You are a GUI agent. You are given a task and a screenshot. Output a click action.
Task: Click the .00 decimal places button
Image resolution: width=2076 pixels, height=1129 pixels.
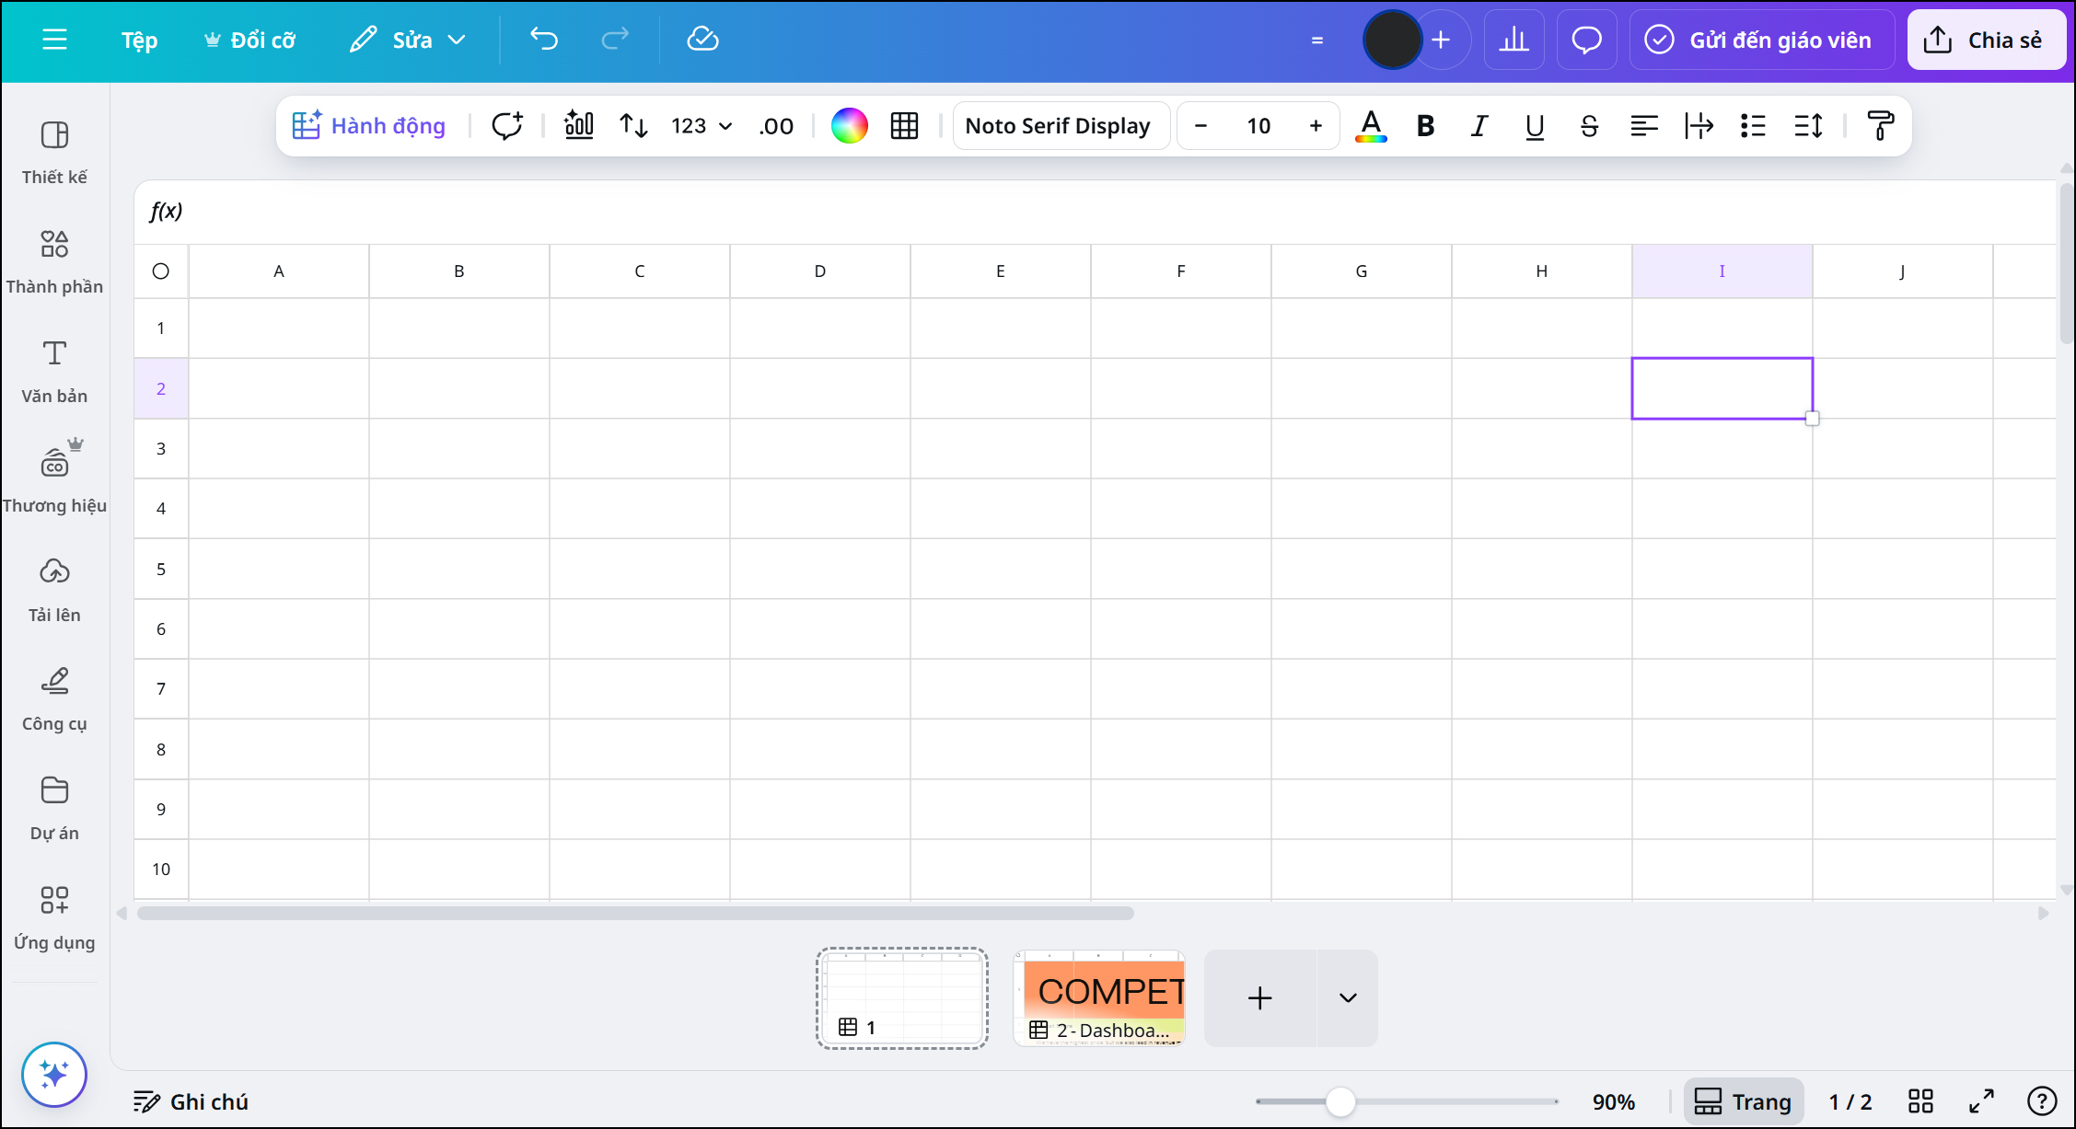pos(776,125)
